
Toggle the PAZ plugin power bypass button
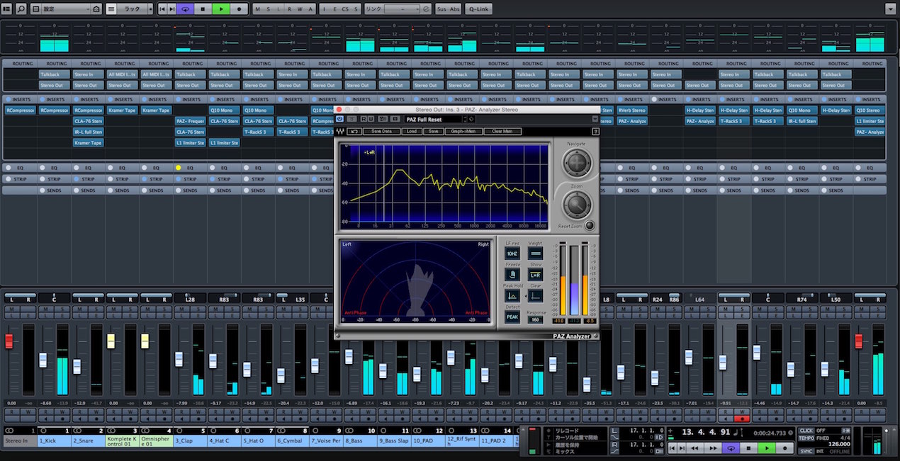[340, 119]
